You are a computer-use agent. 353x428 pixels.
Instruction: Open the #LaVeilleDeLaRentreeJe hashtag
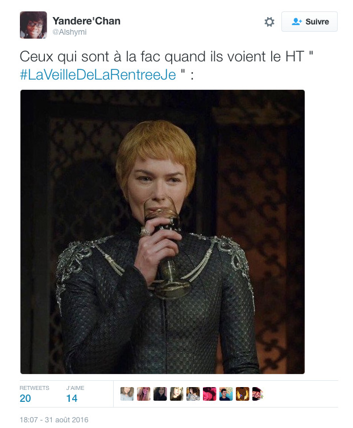tap(98, 75)
